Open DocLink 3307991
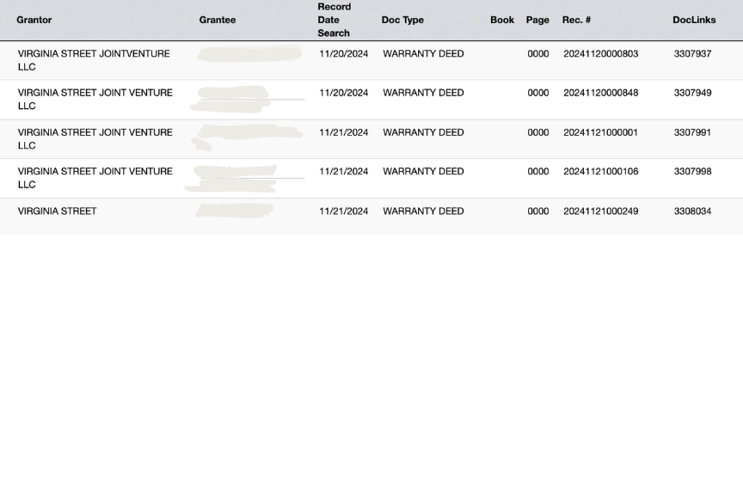 tap(692, 132)
